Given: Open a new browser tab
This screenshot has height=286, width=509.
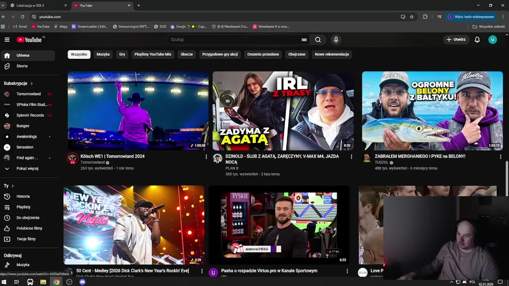Looking at the screenshot, I should pyautogui.click(x=138, y=6).
